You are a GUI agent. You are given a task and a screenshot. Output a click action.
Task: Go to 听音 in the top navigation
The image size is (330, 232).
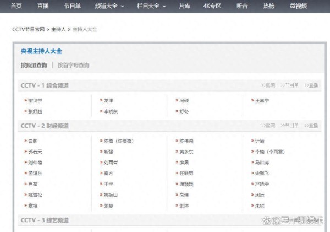(x=242, y=6)
